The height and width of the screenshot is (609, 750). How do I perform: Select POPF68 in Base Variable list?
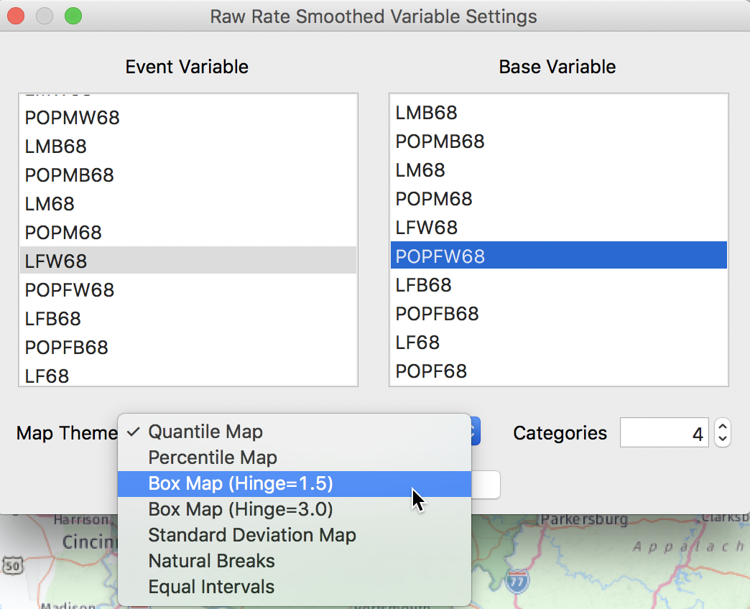(559, 371)
